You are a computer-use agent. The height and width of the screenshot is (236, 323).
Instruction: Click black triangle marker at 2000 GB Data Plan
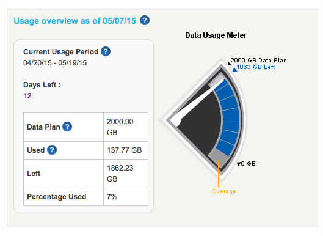click(229, 63)
